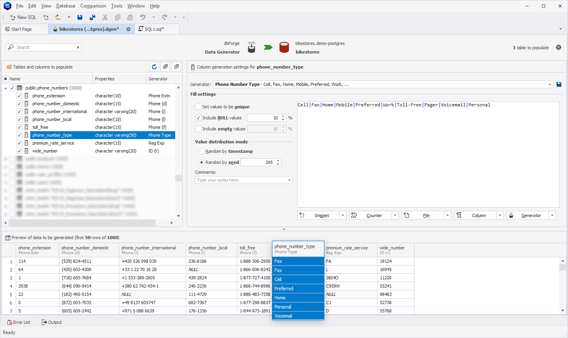568x338 pixels.
Task: Click the Cut scissors icon
Action: 105,17
